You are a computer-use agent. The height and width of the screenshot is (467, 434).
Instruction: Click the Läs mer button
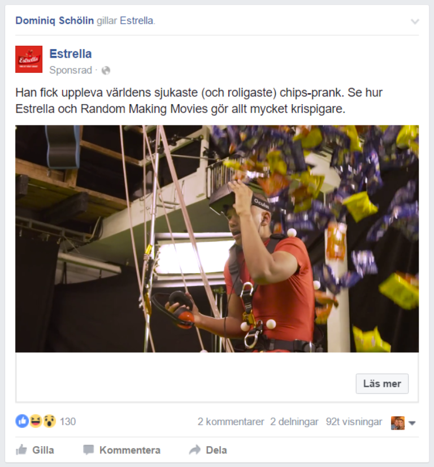pyautogui.click(x=382, y=383)
